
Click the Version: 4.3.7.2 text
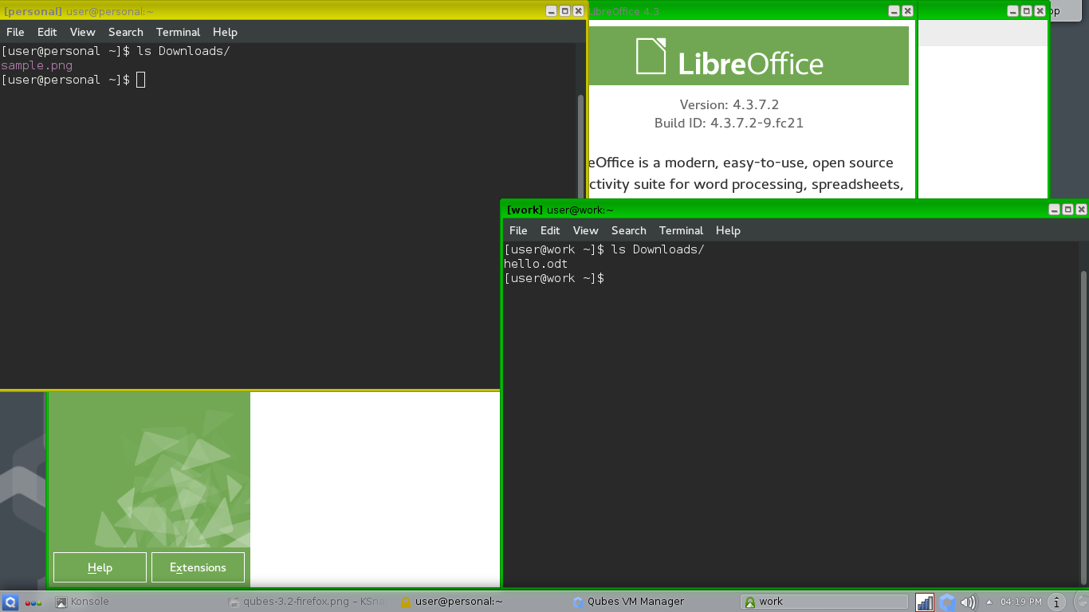pos(729,104)
